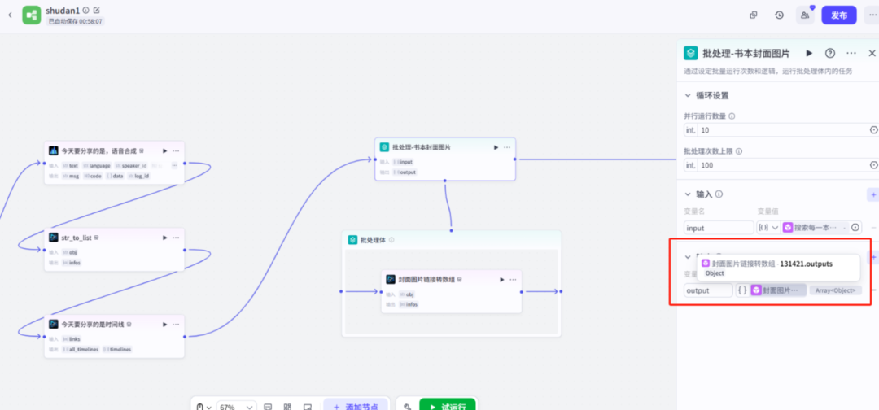Open the collaborators icon in the header
The height and width of the screenshot is (410, 879).
coord(805,15)
